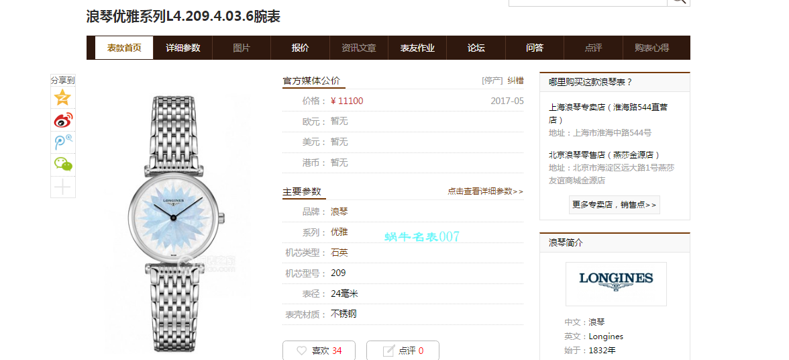Screen dimensions: 789x360
Task: Click the search magnifier icon
Action: [678, 1]
